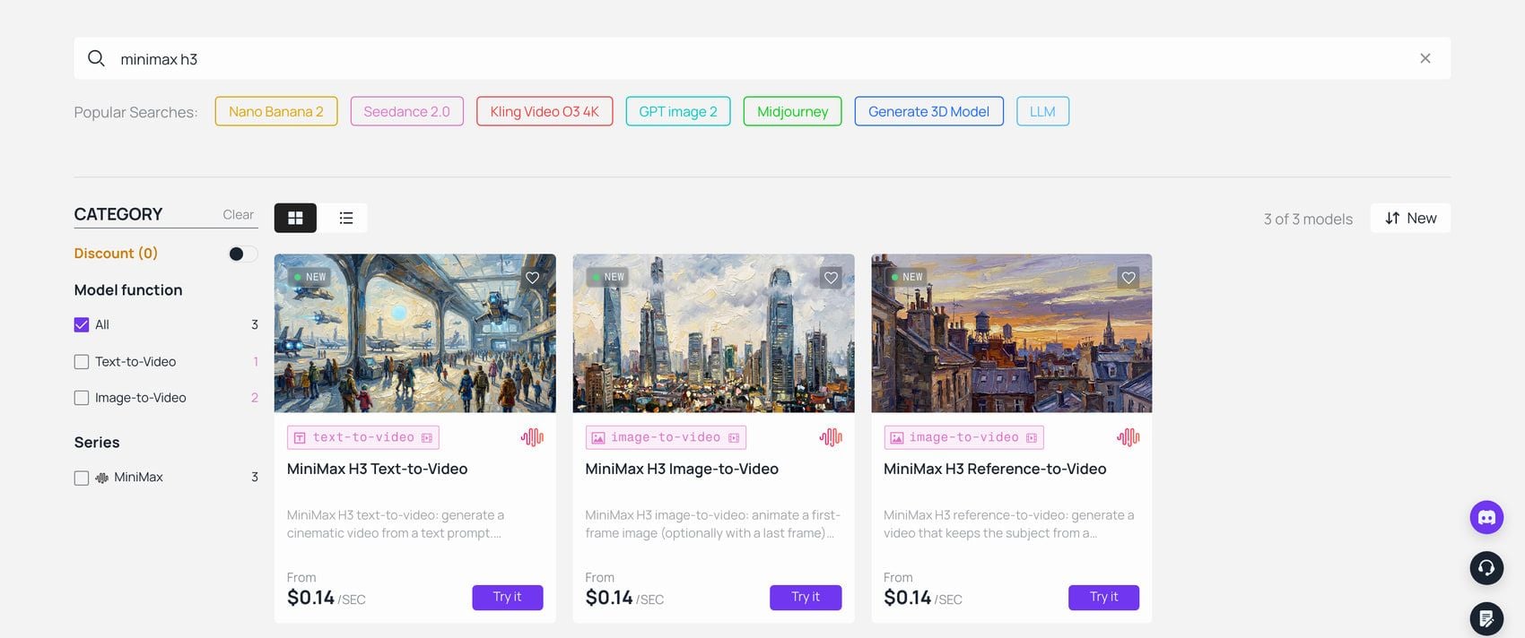Check the Text-to-Video filter checkbox

pos(82,362)
